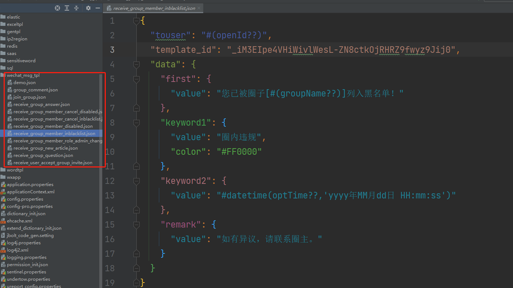The image size is (513, 288).
Task: Select config-pro.properties in the tree
Action: pos(30,206)
